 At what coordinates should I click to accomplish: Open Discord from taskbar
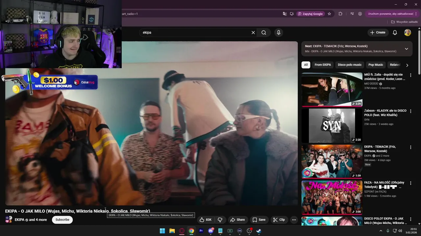(x=211, y=231)
